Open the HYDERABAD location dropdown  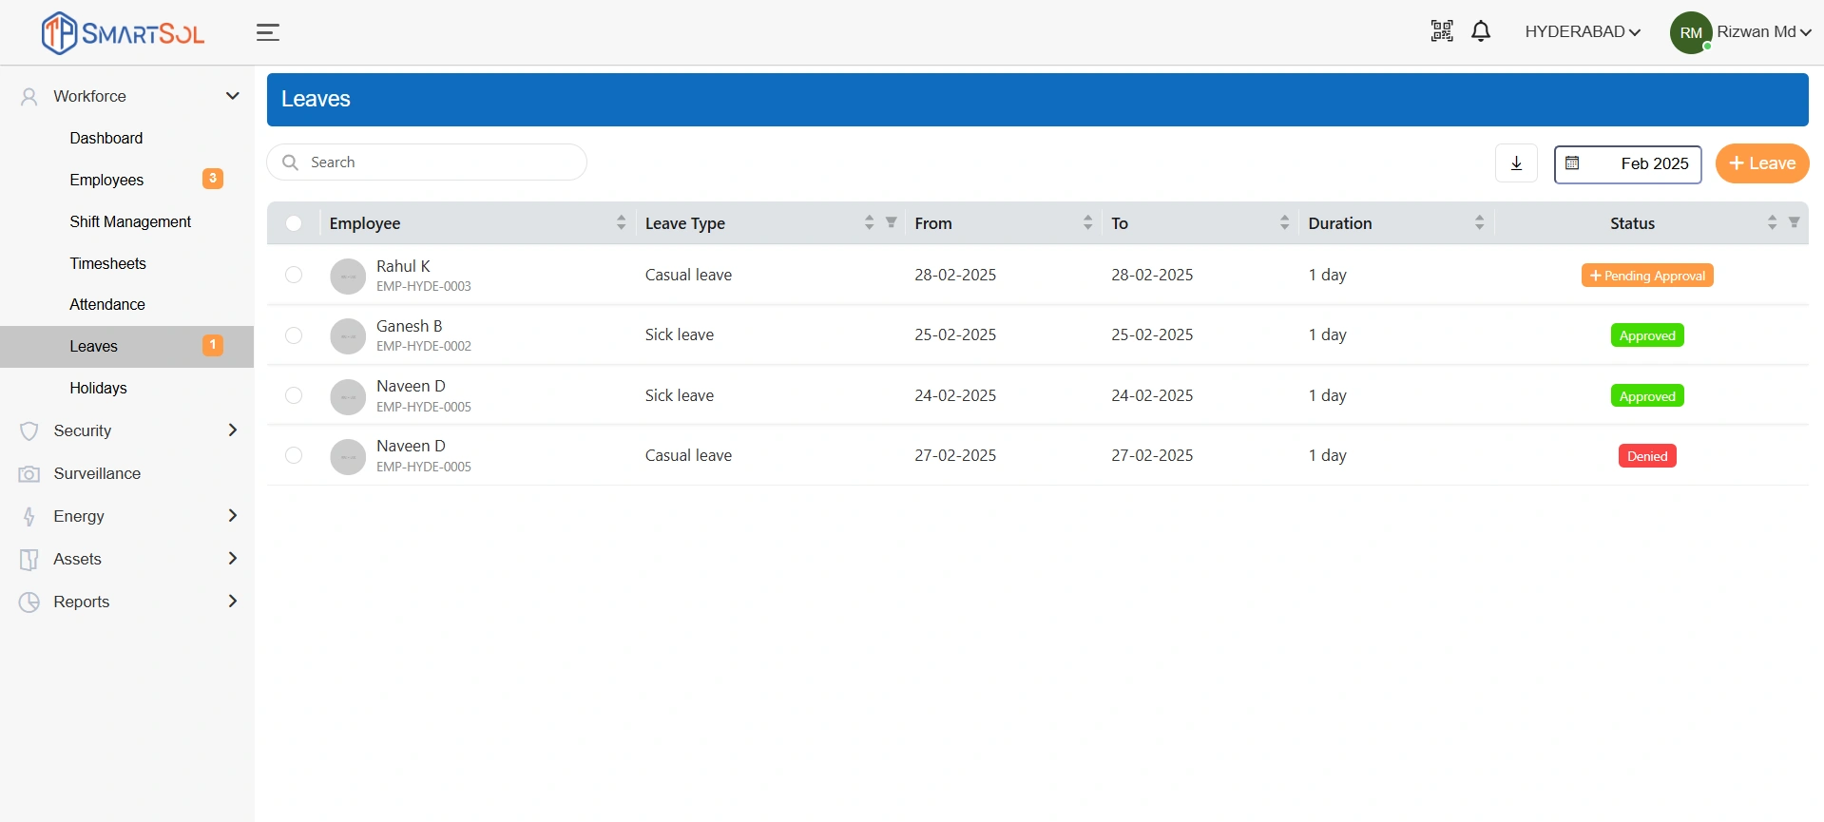(x=1582, y=32)
